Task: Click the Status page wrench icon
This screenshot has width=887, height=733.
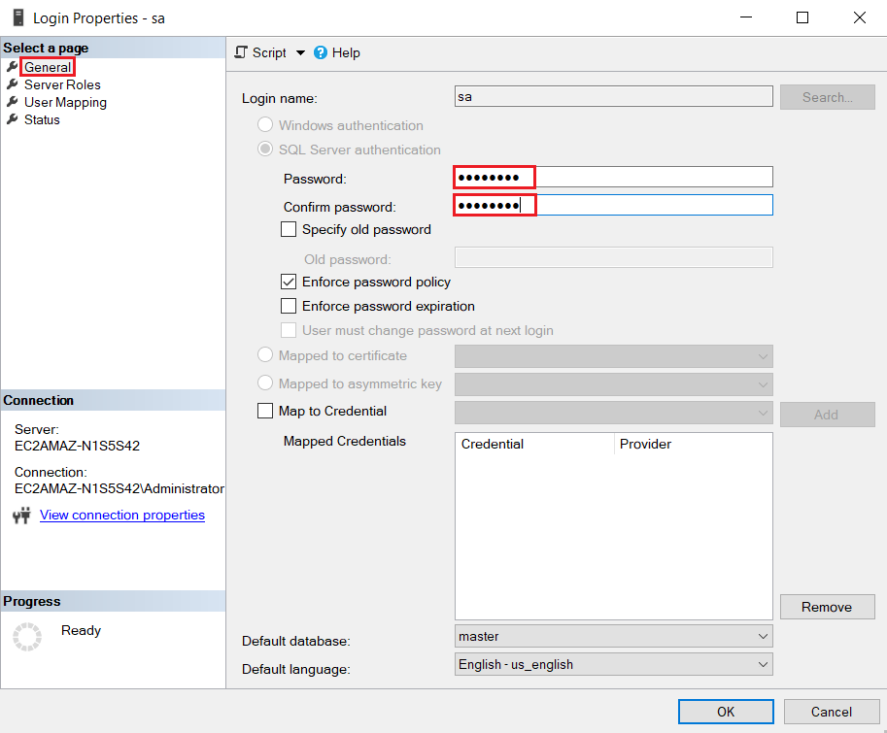Action: pyautogui.click(x=15, y=119)
